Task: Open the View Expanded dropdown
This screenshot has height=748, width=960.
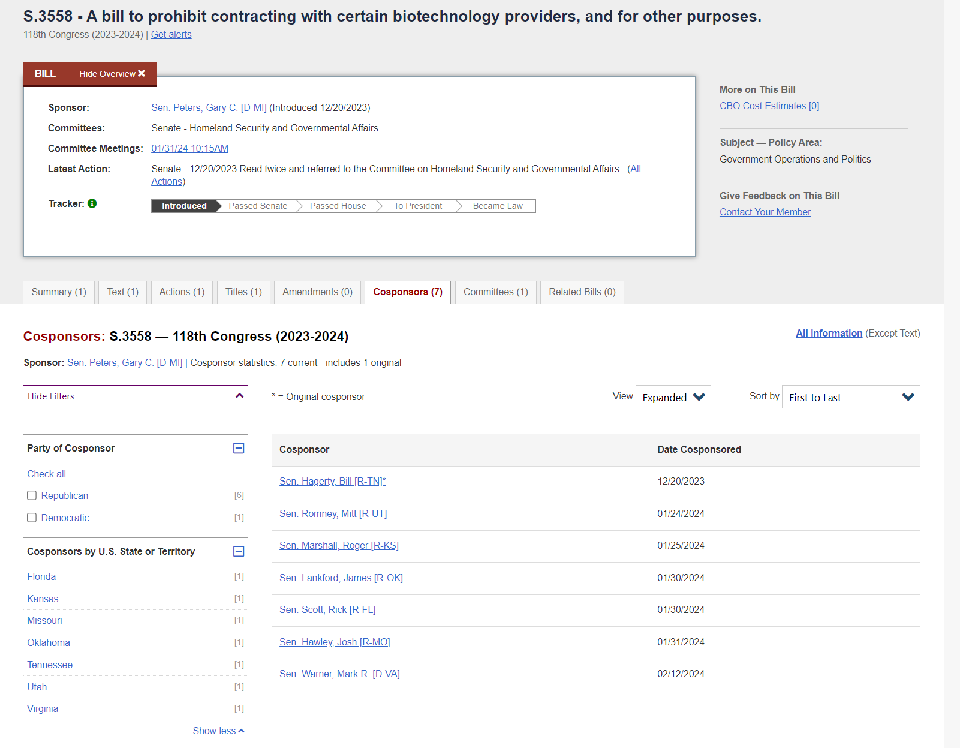Action: point(673,397)
